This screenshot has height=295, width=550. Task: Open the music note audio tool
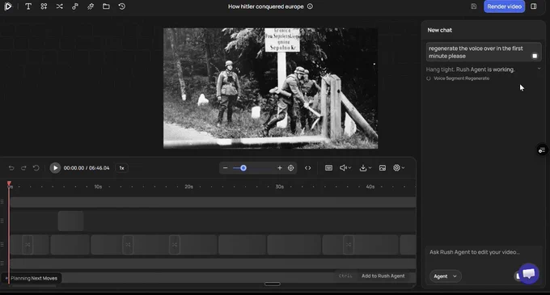(75, 6)
